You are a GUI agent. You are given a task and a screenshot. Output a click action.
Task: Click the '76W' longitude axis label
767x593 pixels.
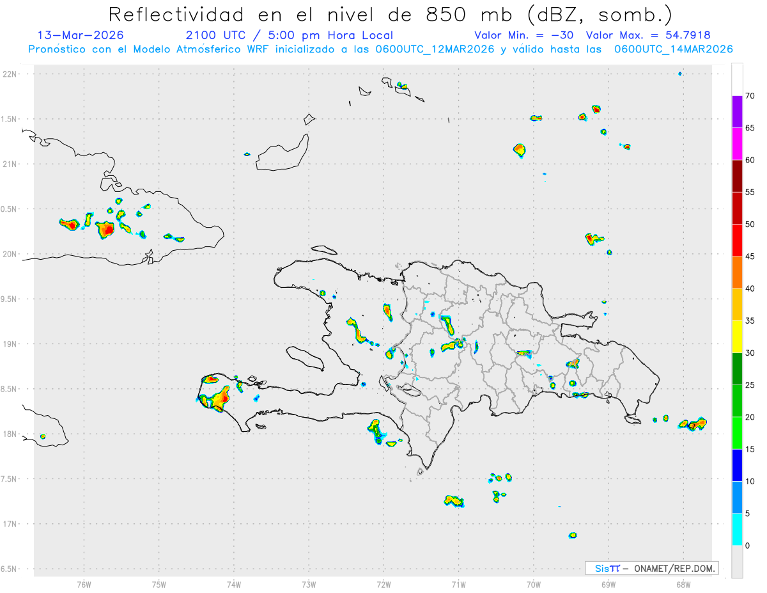point(84,585)
